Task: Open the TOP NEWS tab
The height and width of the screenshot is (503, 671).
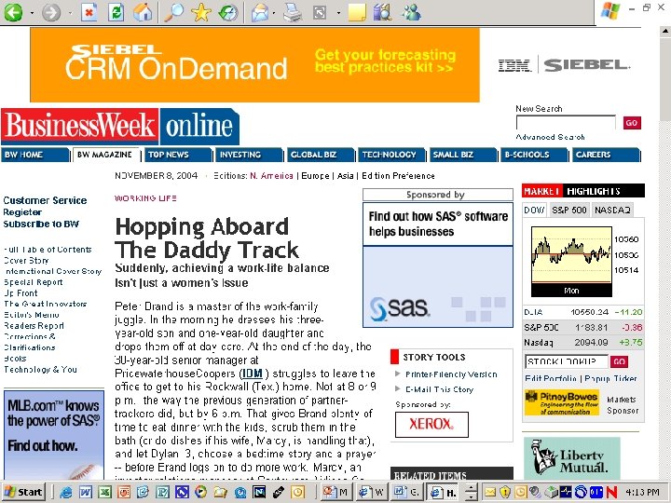Action: coord(178,155)
